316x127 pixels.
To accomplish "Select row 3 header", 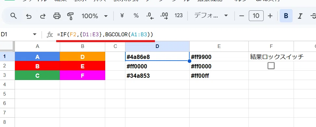I will (7, 75).
